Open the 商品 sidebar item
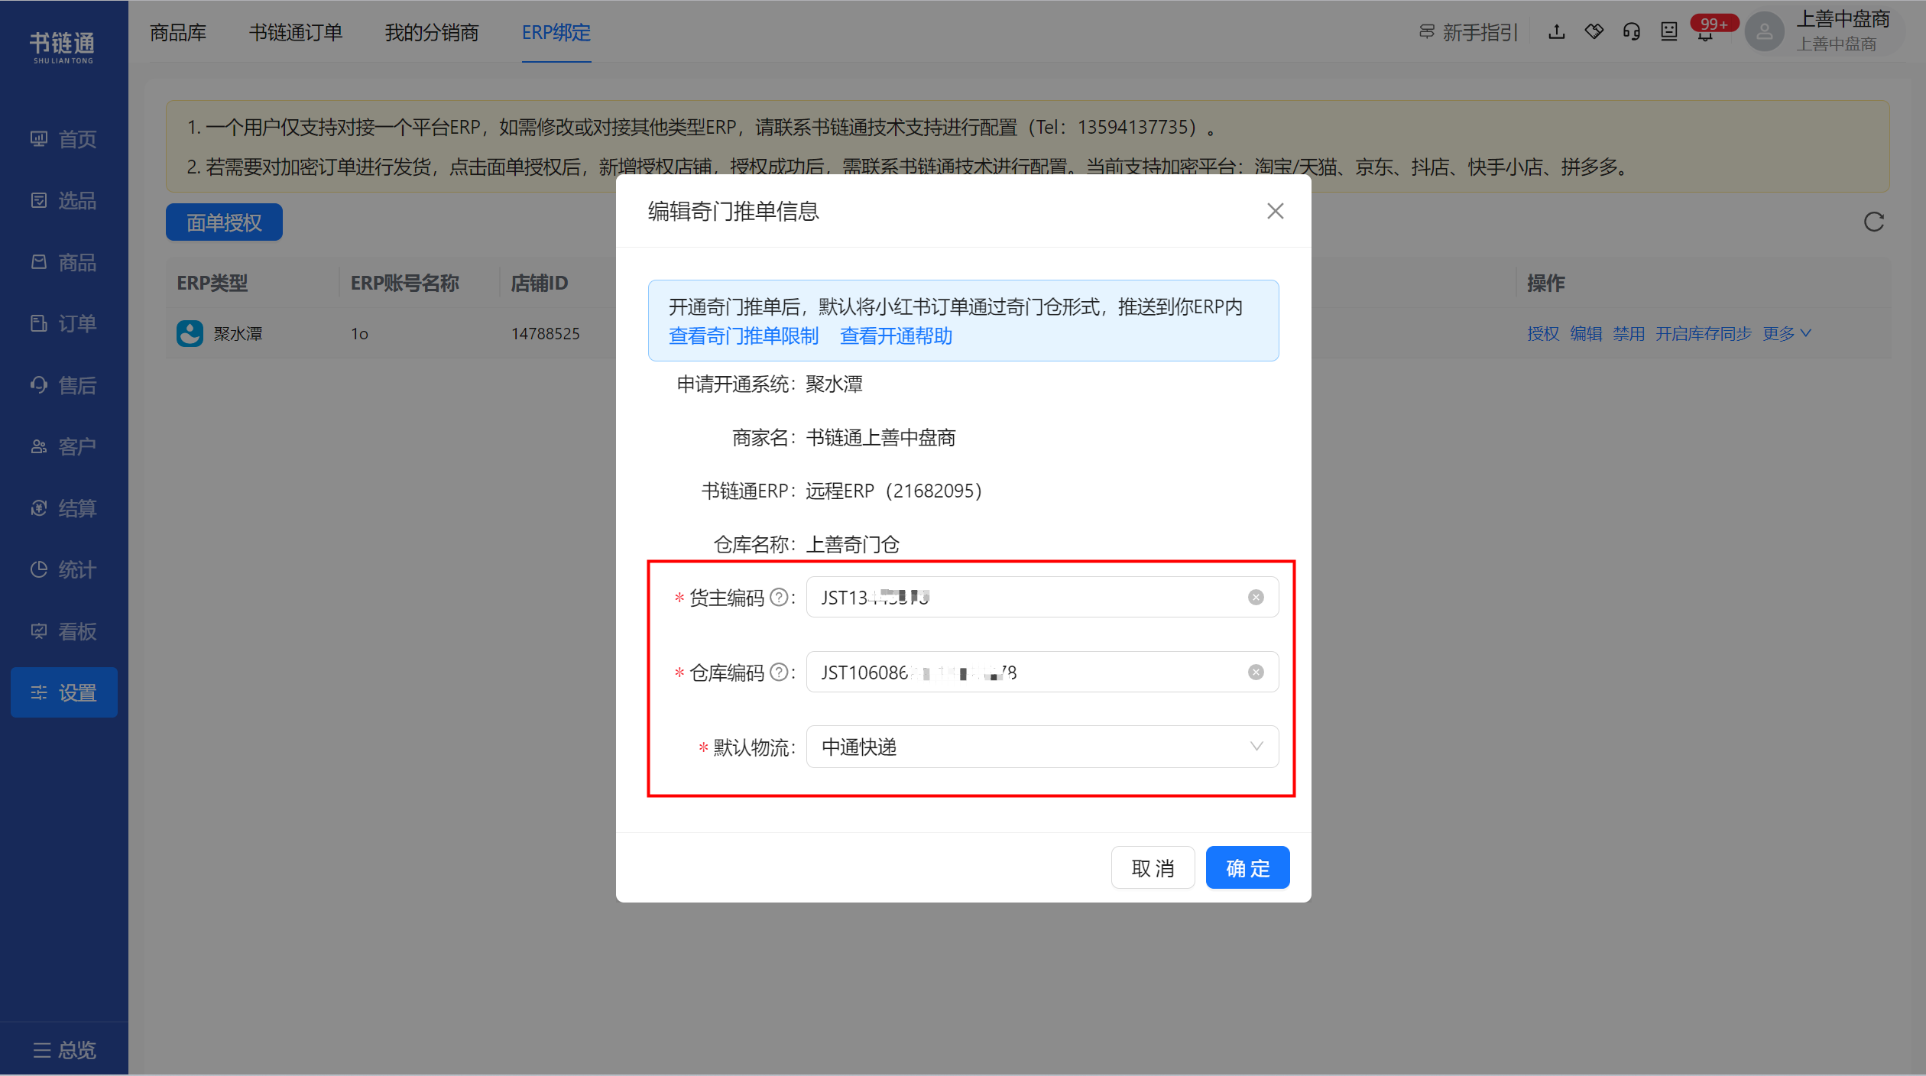The image size is (1926, 1076). click(x=63, y=262)
